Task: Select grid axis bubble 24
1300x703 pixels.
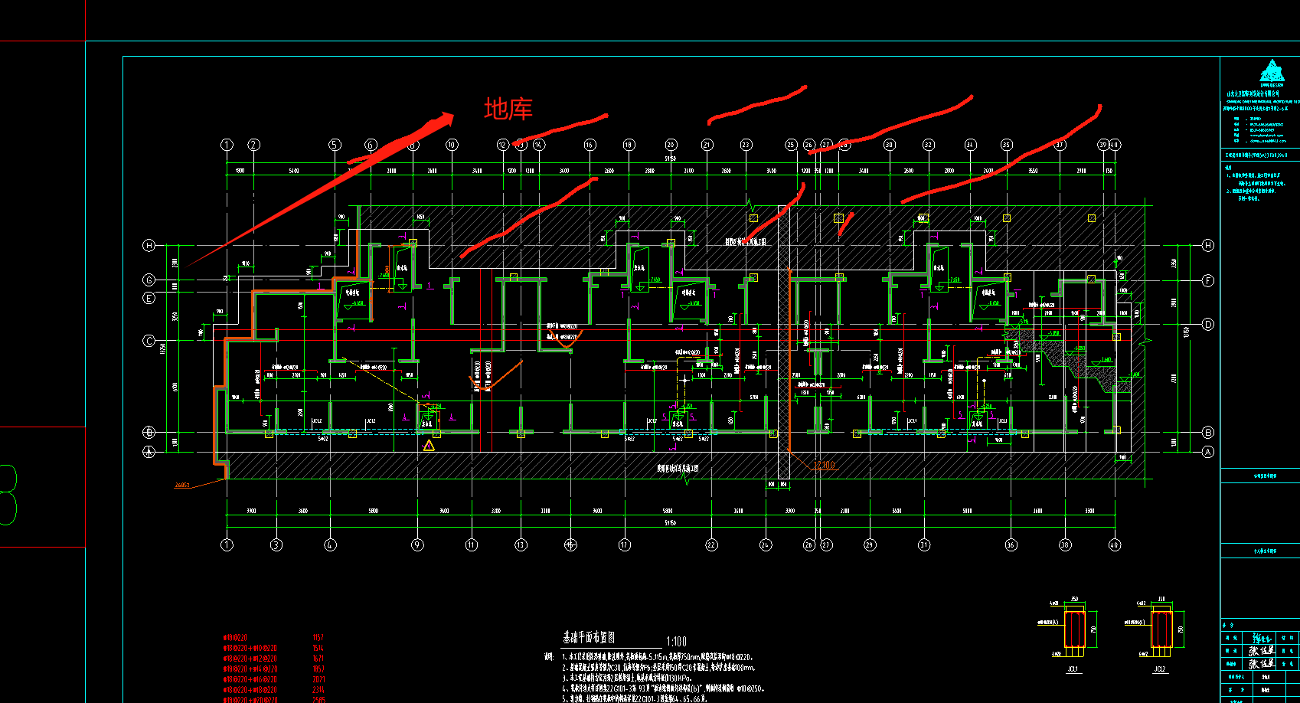Action: pyautogui.click(x=766, y=545)
